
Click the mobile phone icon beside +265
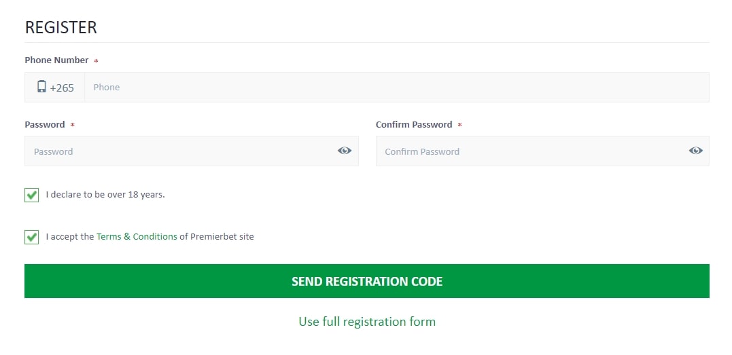pyautogui.click(x=41, y=87)
